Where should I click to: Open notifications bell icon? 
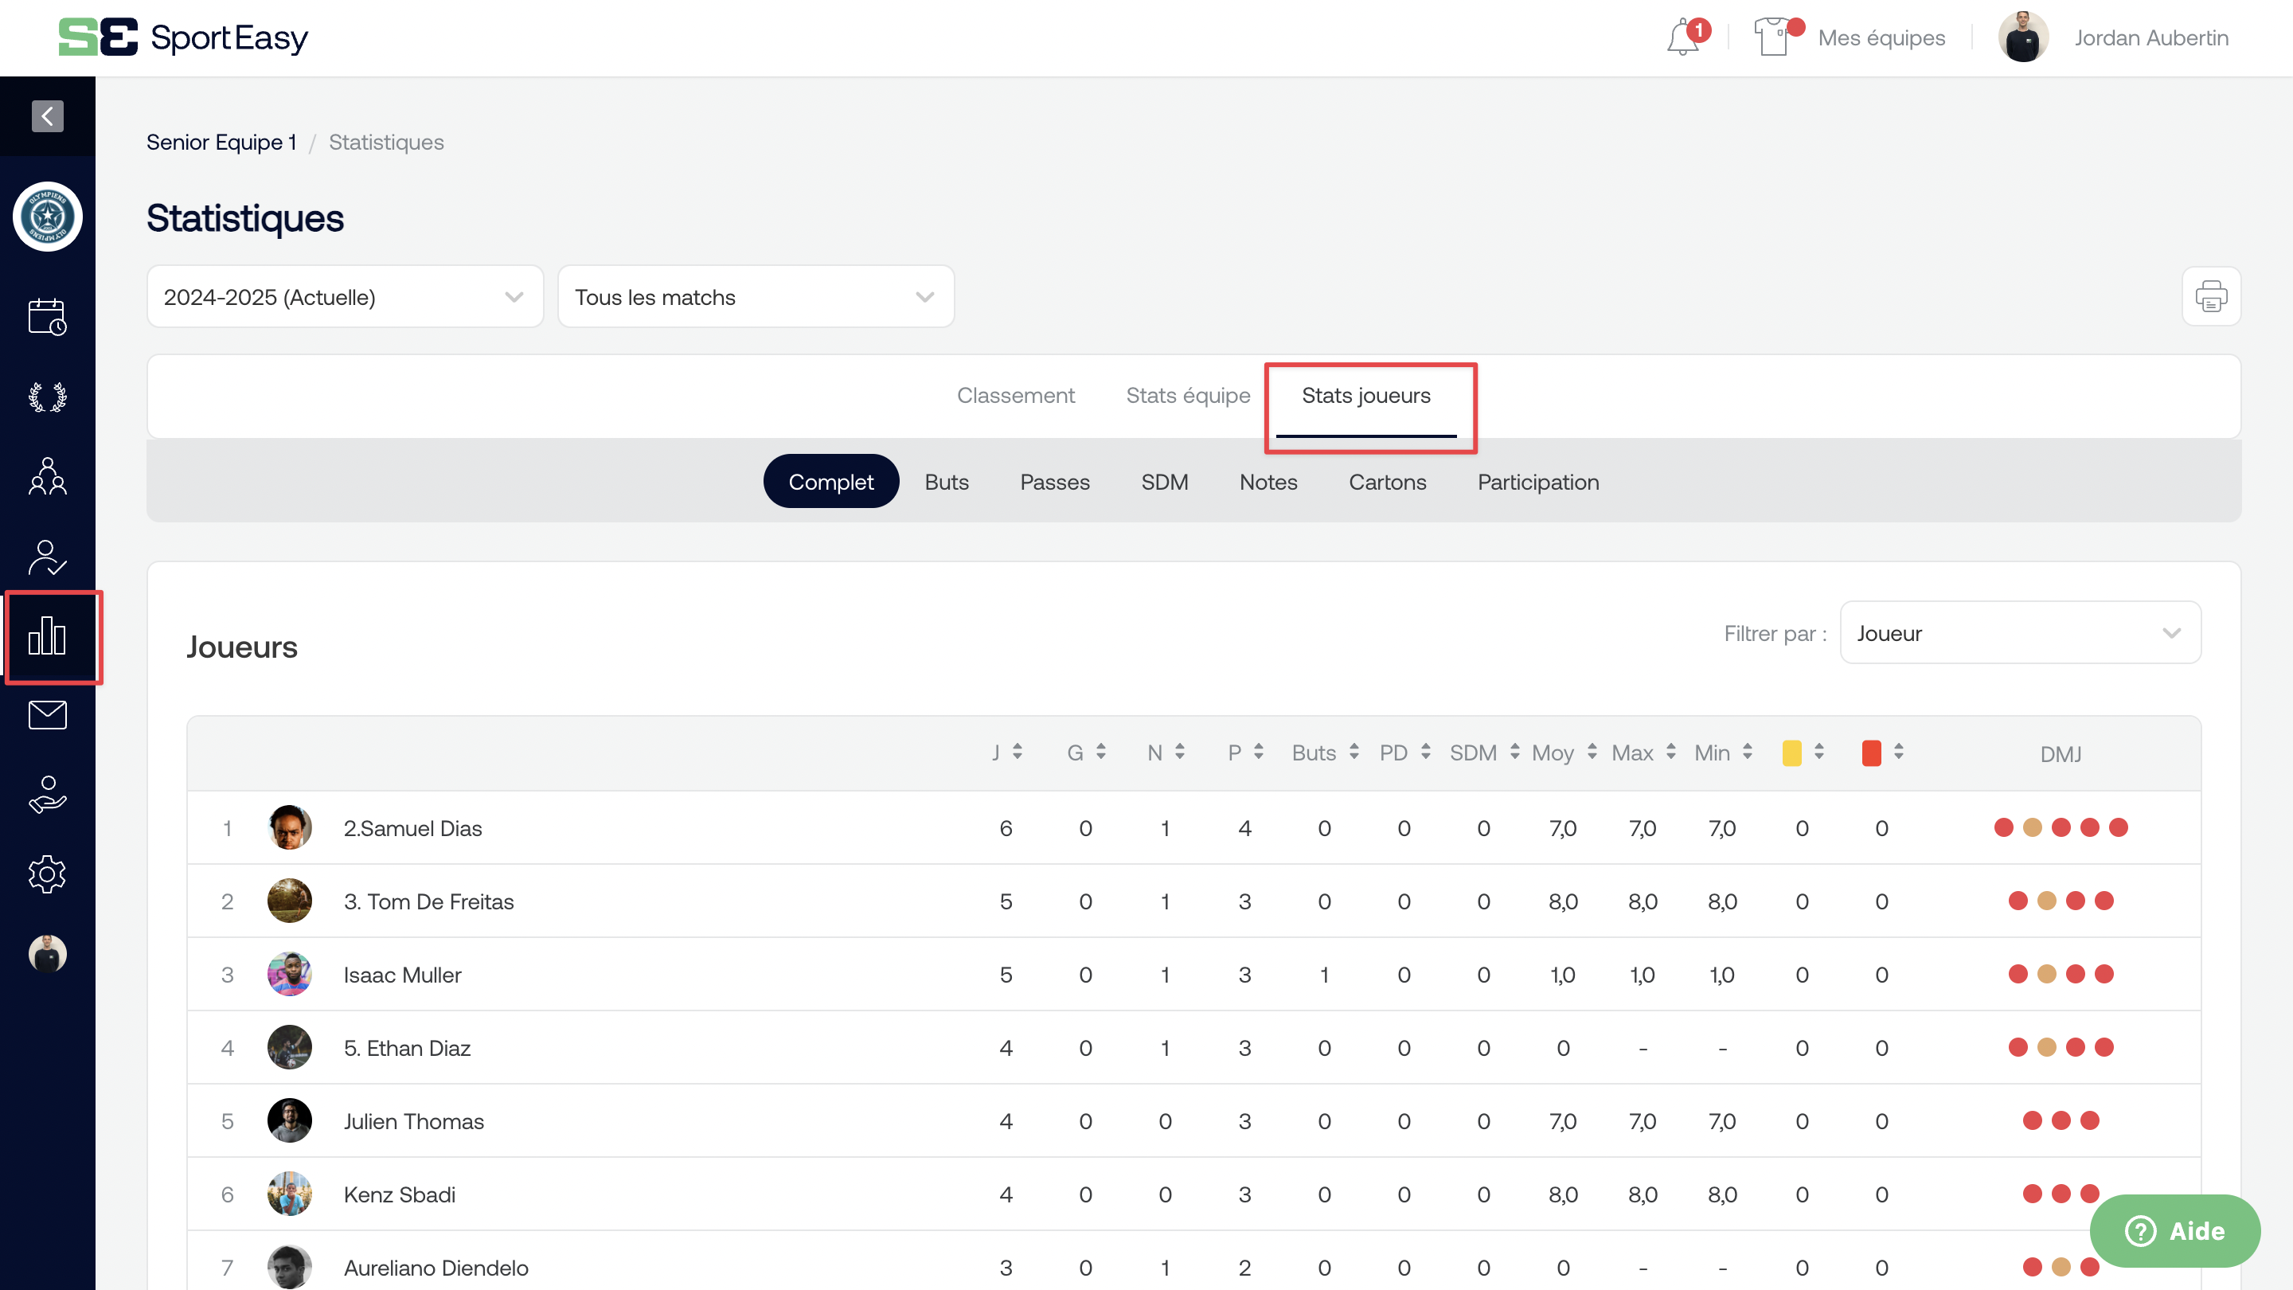pos(1683,38)
